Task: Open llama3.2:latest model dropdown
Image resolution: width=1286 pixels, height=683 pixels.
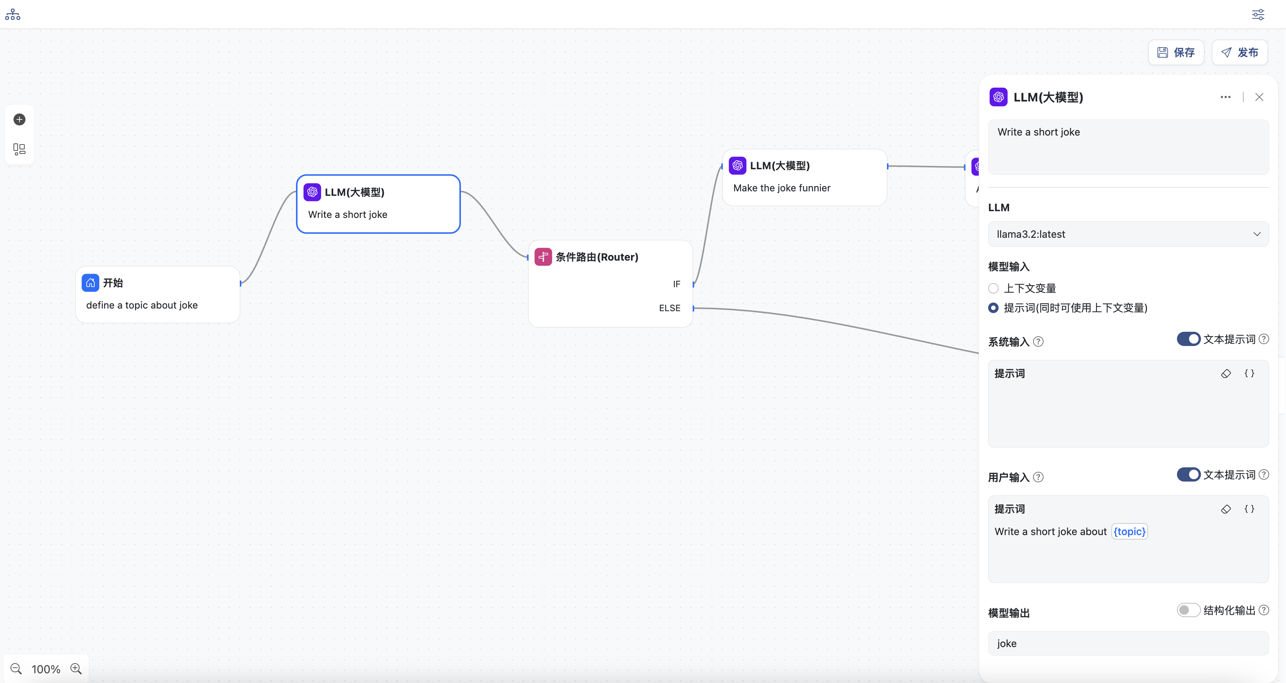Action: [1128, 234]
